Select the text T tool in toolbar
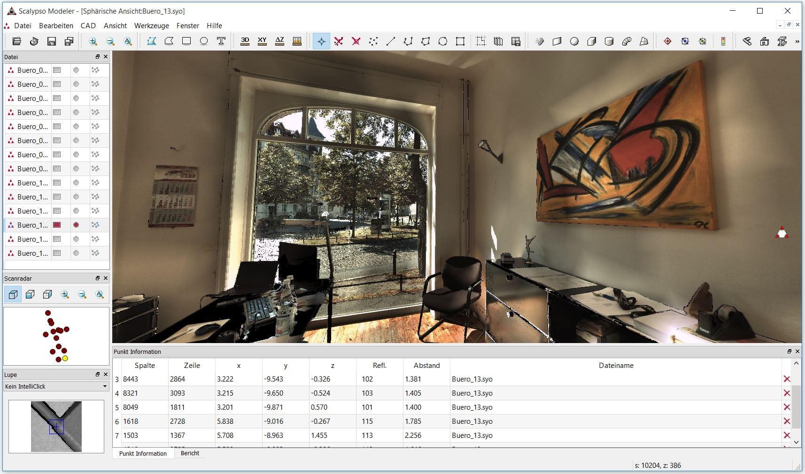 pos(221,41)
